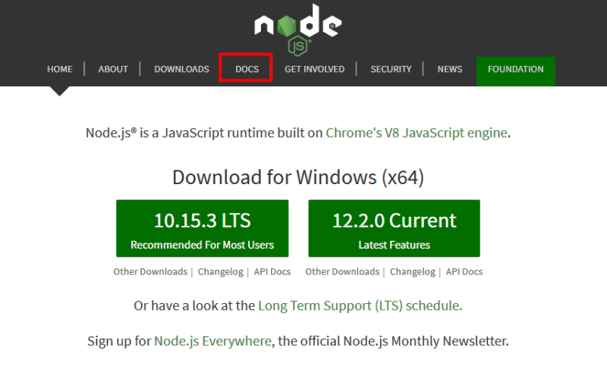Download the 10.15.3 LTS version

click(x=202, y=228)
